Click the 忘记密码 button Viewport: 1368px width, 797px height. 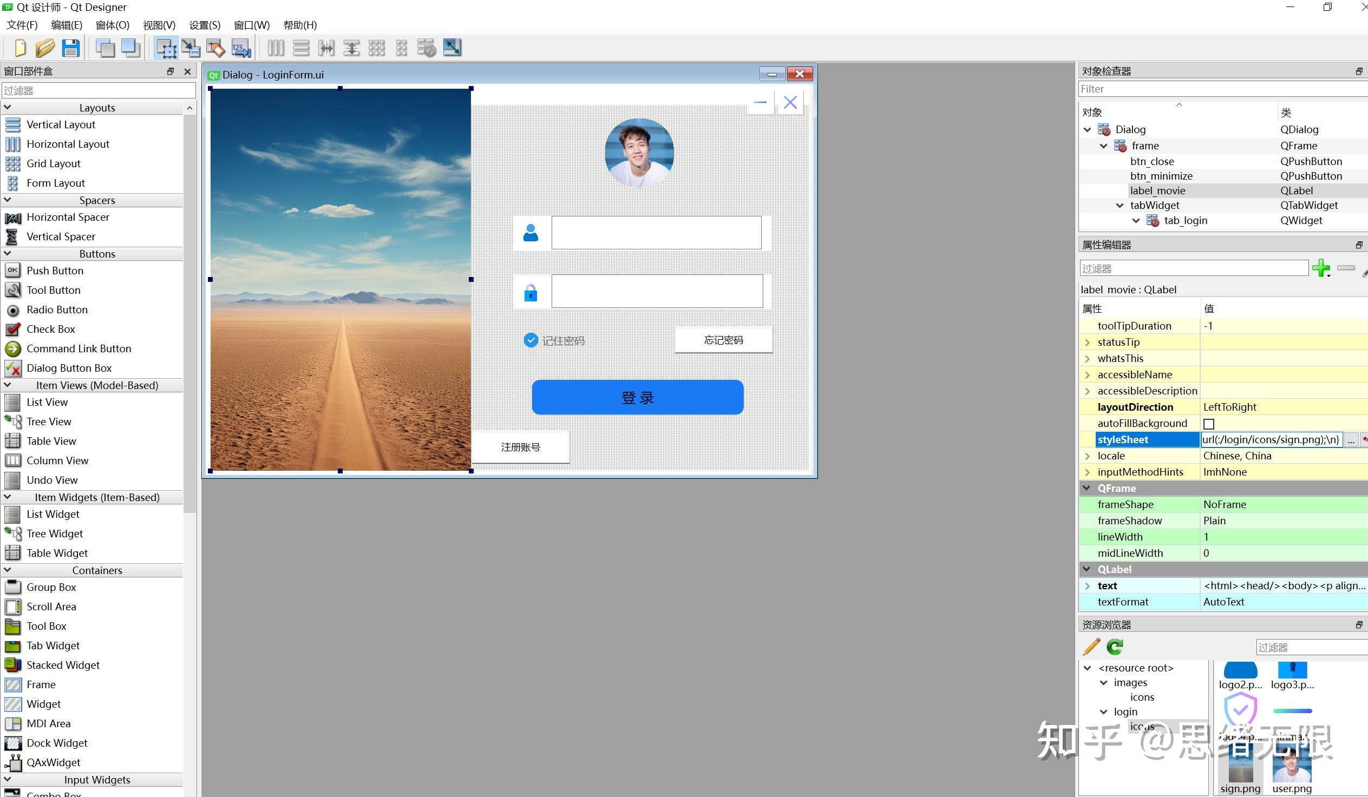[x=723, y=340]
